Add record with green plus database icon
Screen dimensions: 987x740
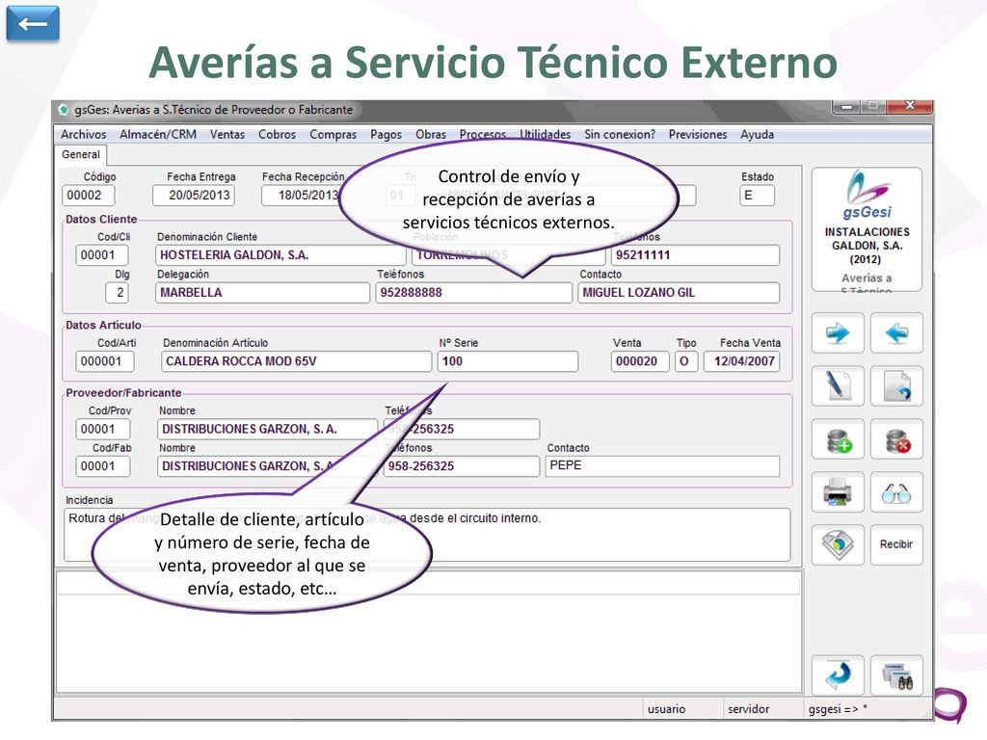coord(838,439)
